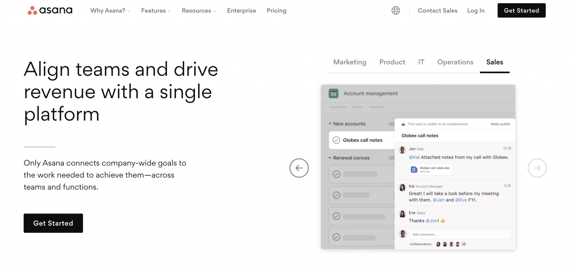
Task: Click the Add comment input field
Action: [460, 234]
